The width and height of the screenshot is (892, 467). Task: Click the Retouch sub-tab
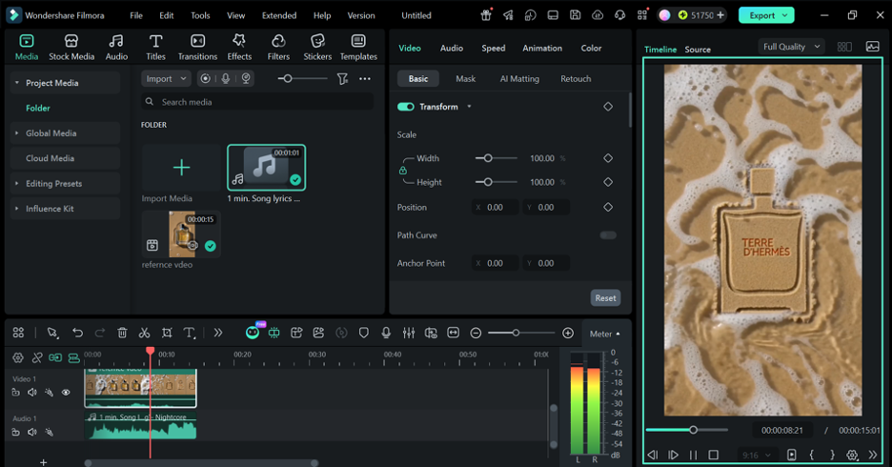pos(576,79)
